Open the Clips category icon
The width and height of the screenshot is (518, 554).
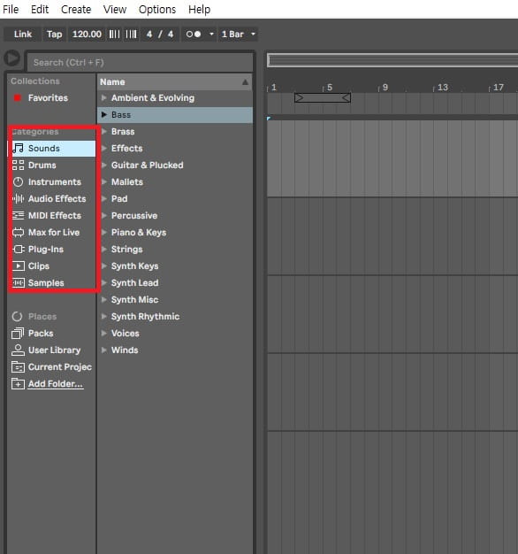[18, 266]
